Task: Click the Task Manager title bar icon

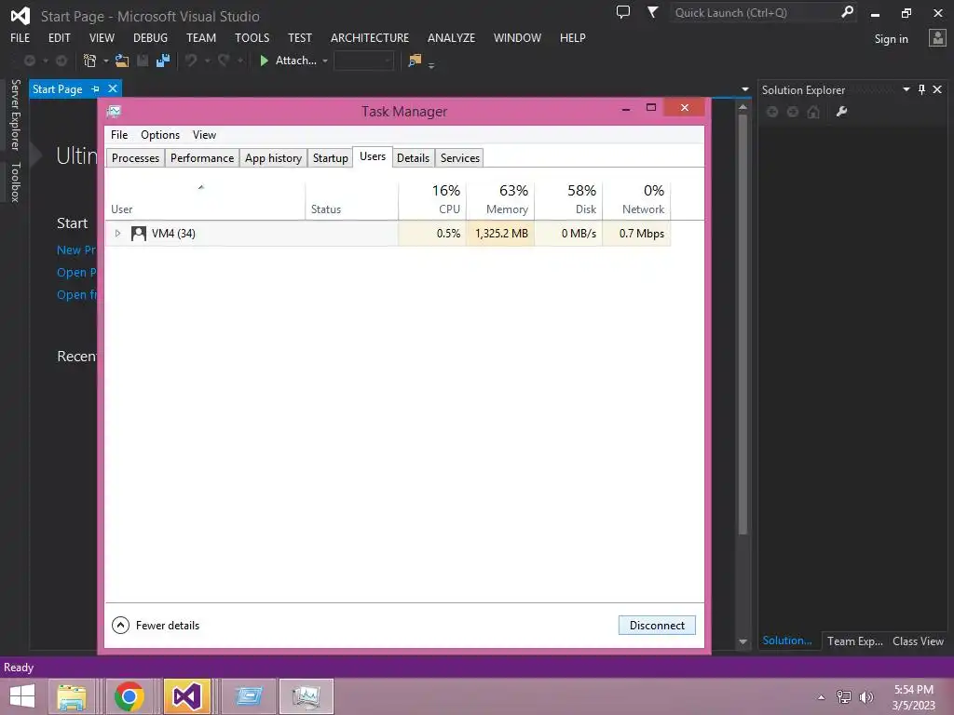Action: (114, 112)
